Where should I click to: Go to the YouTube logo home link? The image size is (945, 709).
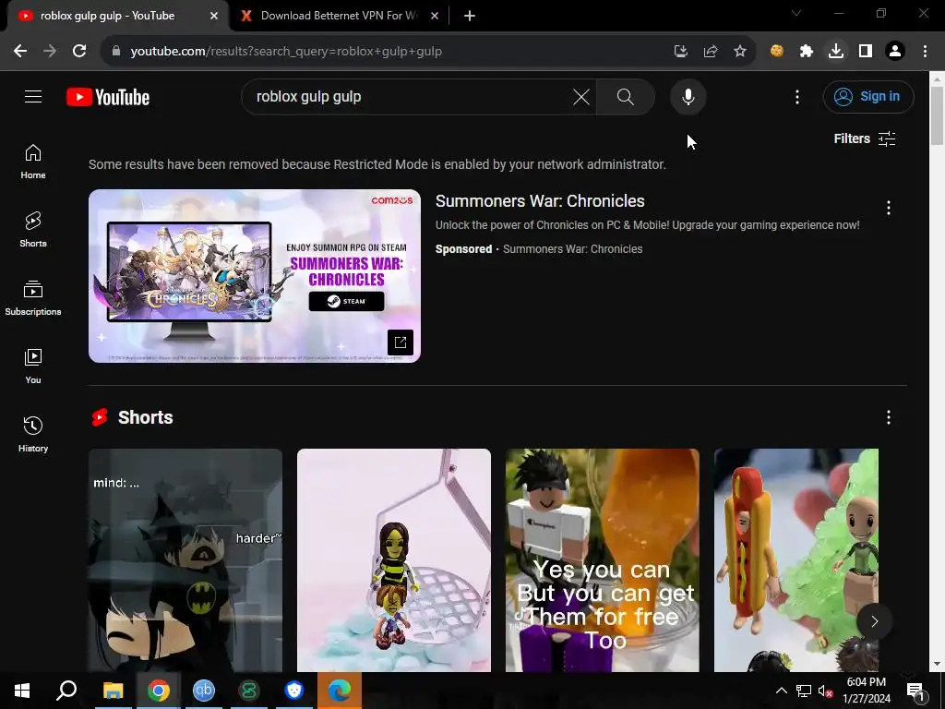108,97
